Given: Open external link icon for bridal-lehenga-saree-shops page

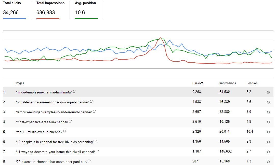Looking at the screenshot, I should (x=91, y=101).
